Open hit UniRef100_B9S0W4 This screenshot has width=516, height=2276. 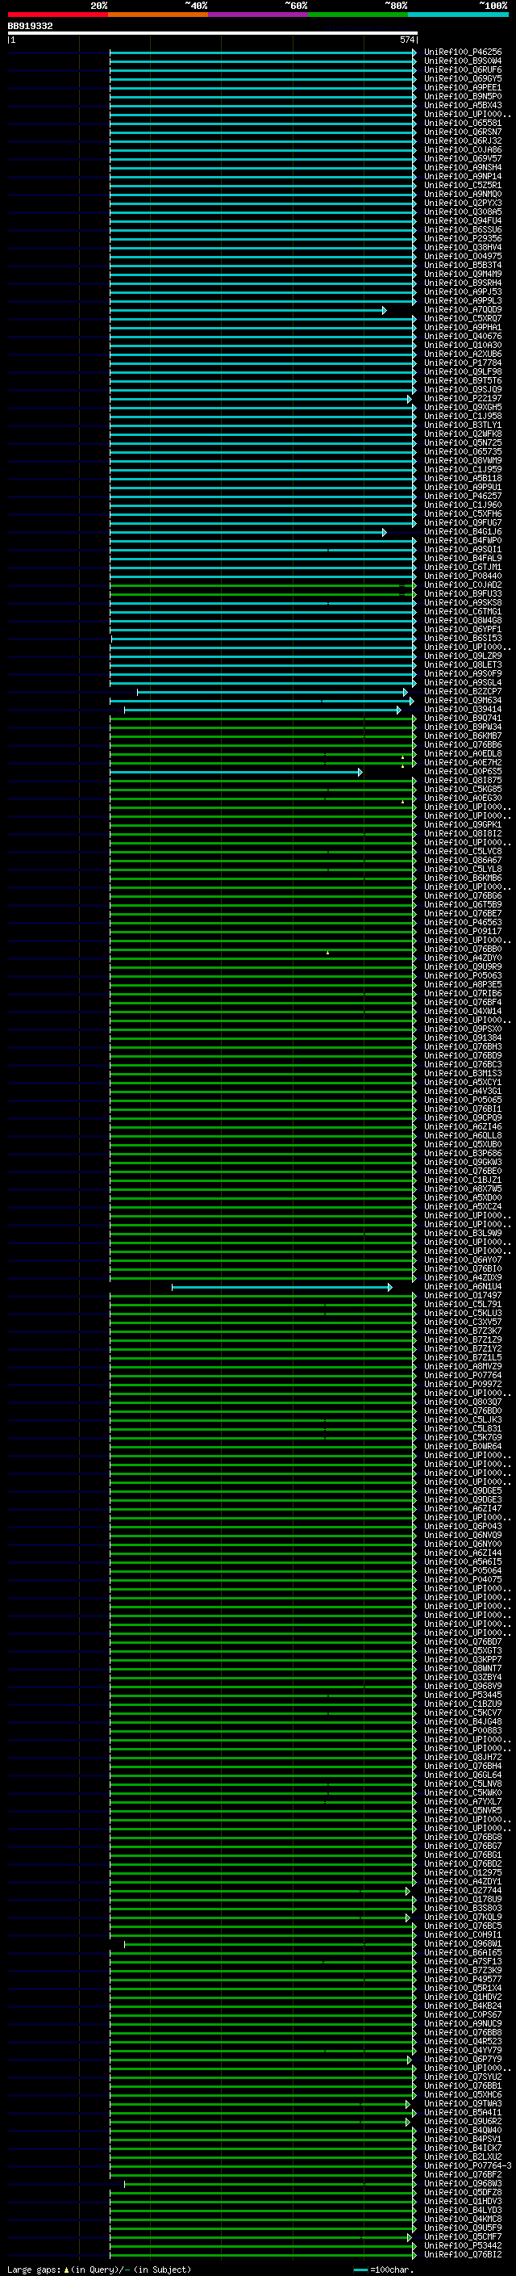[462, 61]
